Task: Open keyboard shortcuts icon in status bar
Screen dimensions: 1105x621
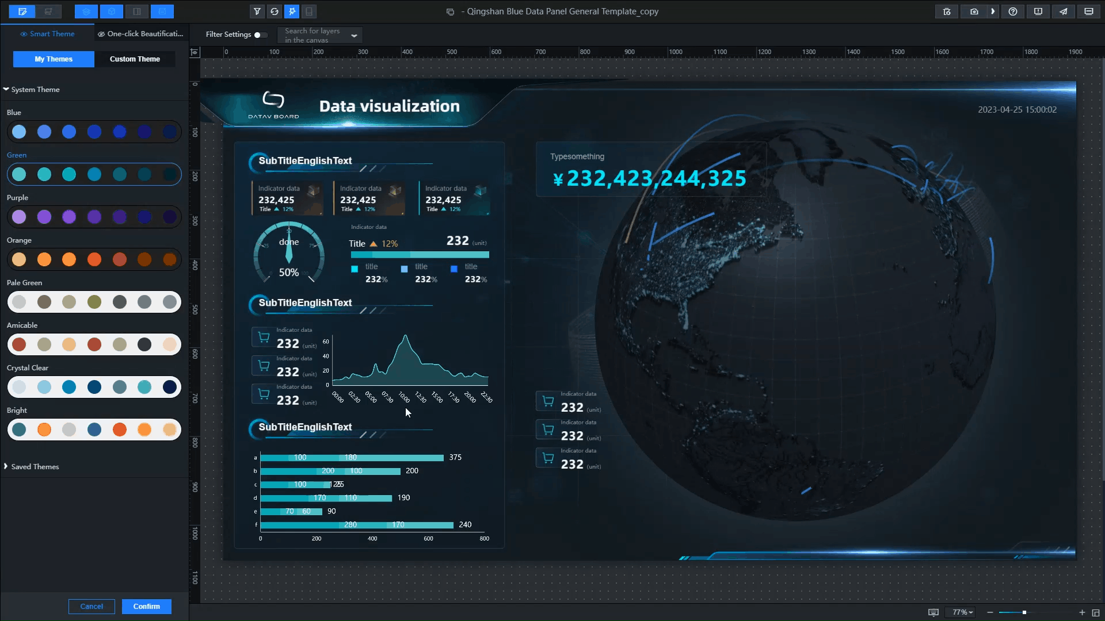Action: tap(933, 612)
